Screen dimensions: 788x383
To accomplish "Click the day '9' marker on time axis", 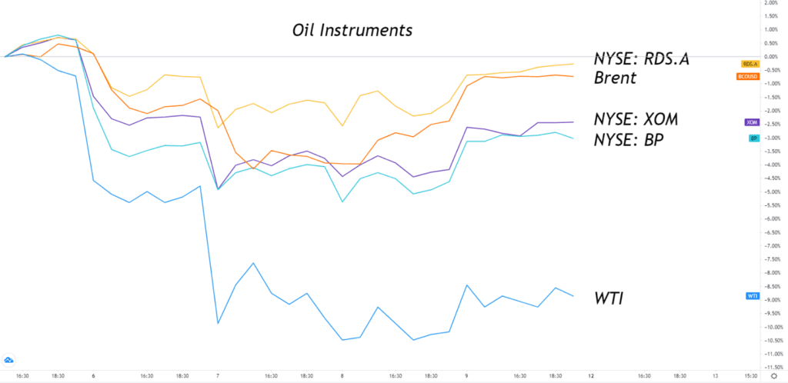I will point(466,375).
